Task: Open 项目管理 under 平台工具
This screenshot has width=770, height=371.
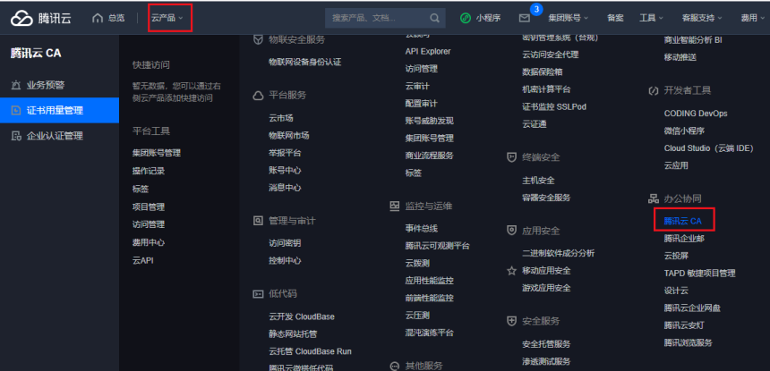Action: point(149,207)
